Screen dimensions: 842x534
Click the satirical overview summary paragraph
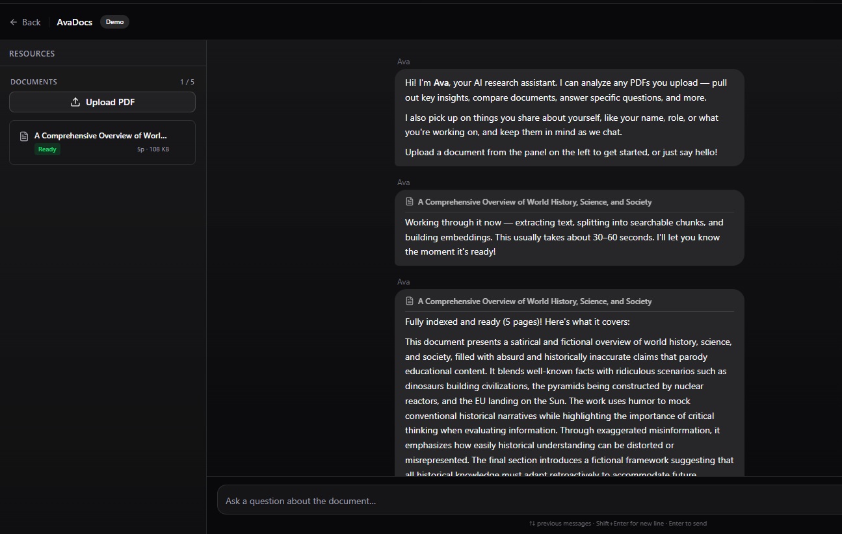tap(569, 401)
